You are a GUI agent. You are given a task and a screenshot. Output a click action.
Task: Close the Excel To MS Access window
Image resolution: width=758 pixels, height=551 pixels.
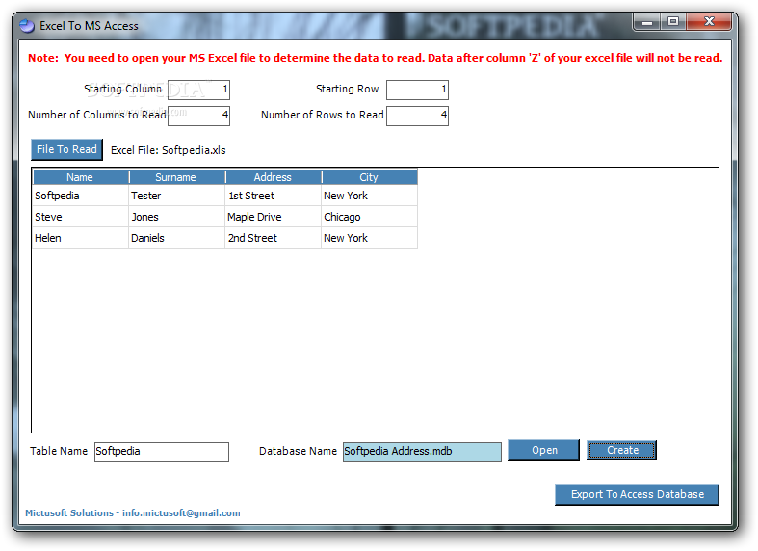[x=709, y=22]
